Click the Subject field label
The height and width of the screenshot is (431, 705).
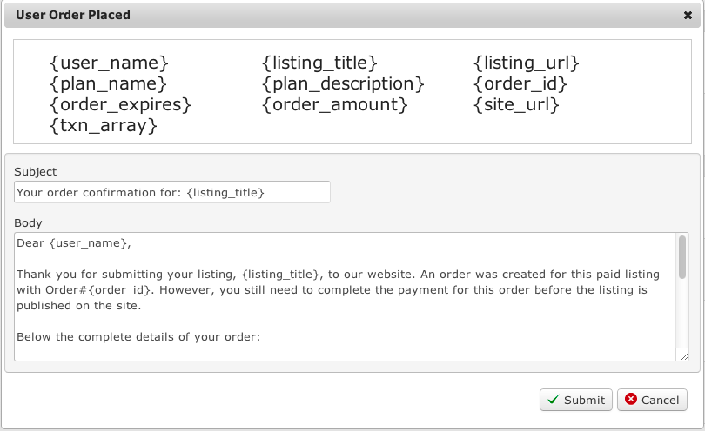pyautogui.click(x=36, y=172)
